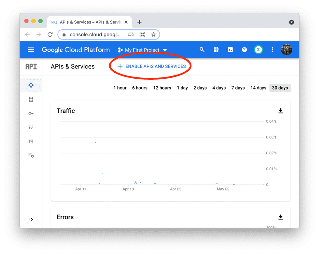The image size is (319, 254).
Task: Switch to the APIs & Services browser tab
Action: tap(89, 22)
